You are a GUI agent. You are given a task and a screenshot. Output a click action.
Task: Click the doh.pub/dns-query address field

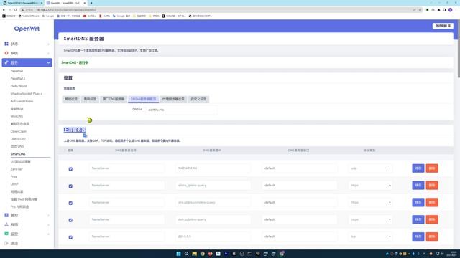(213, 219)
